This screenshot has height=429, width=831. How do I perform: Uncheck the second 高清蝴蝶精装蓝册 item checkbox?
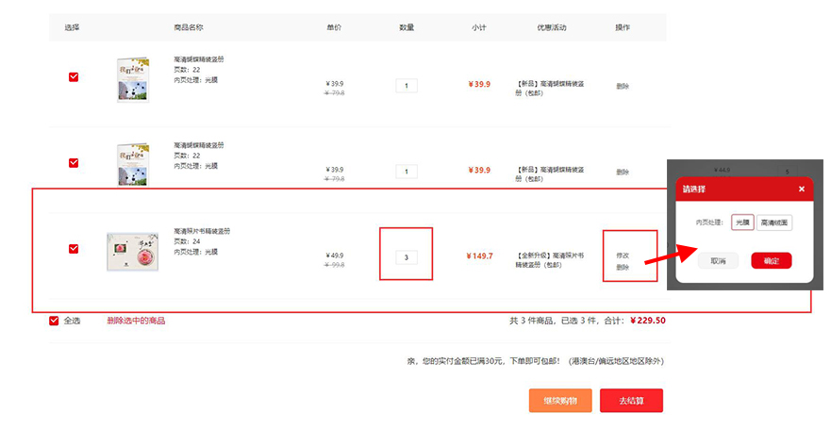coord(74,163)
